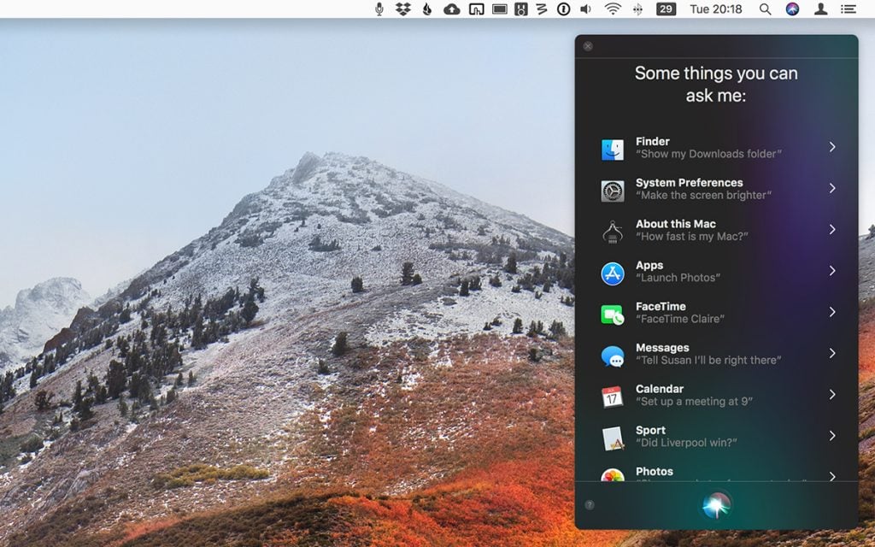
Task: Expand the Apps row chevron
Action: pyautogui.click(x=831, y=271)
